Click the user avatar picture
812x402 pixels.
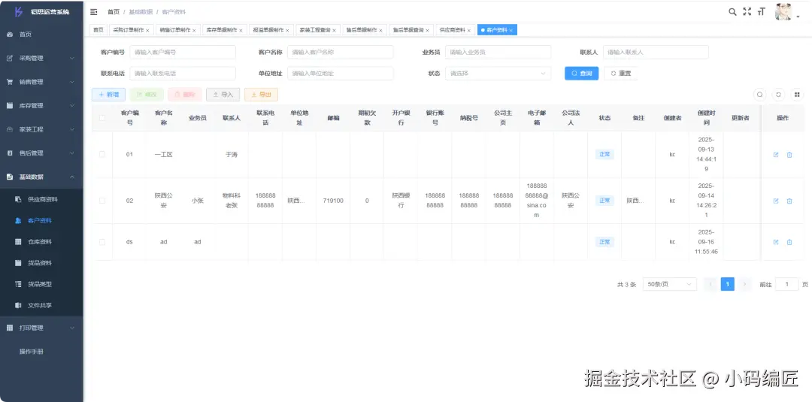coord(783,11)
